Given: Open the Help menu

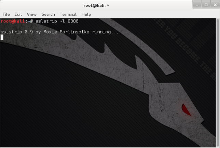Looking at the screenshot, I should [x=86, y=14].
